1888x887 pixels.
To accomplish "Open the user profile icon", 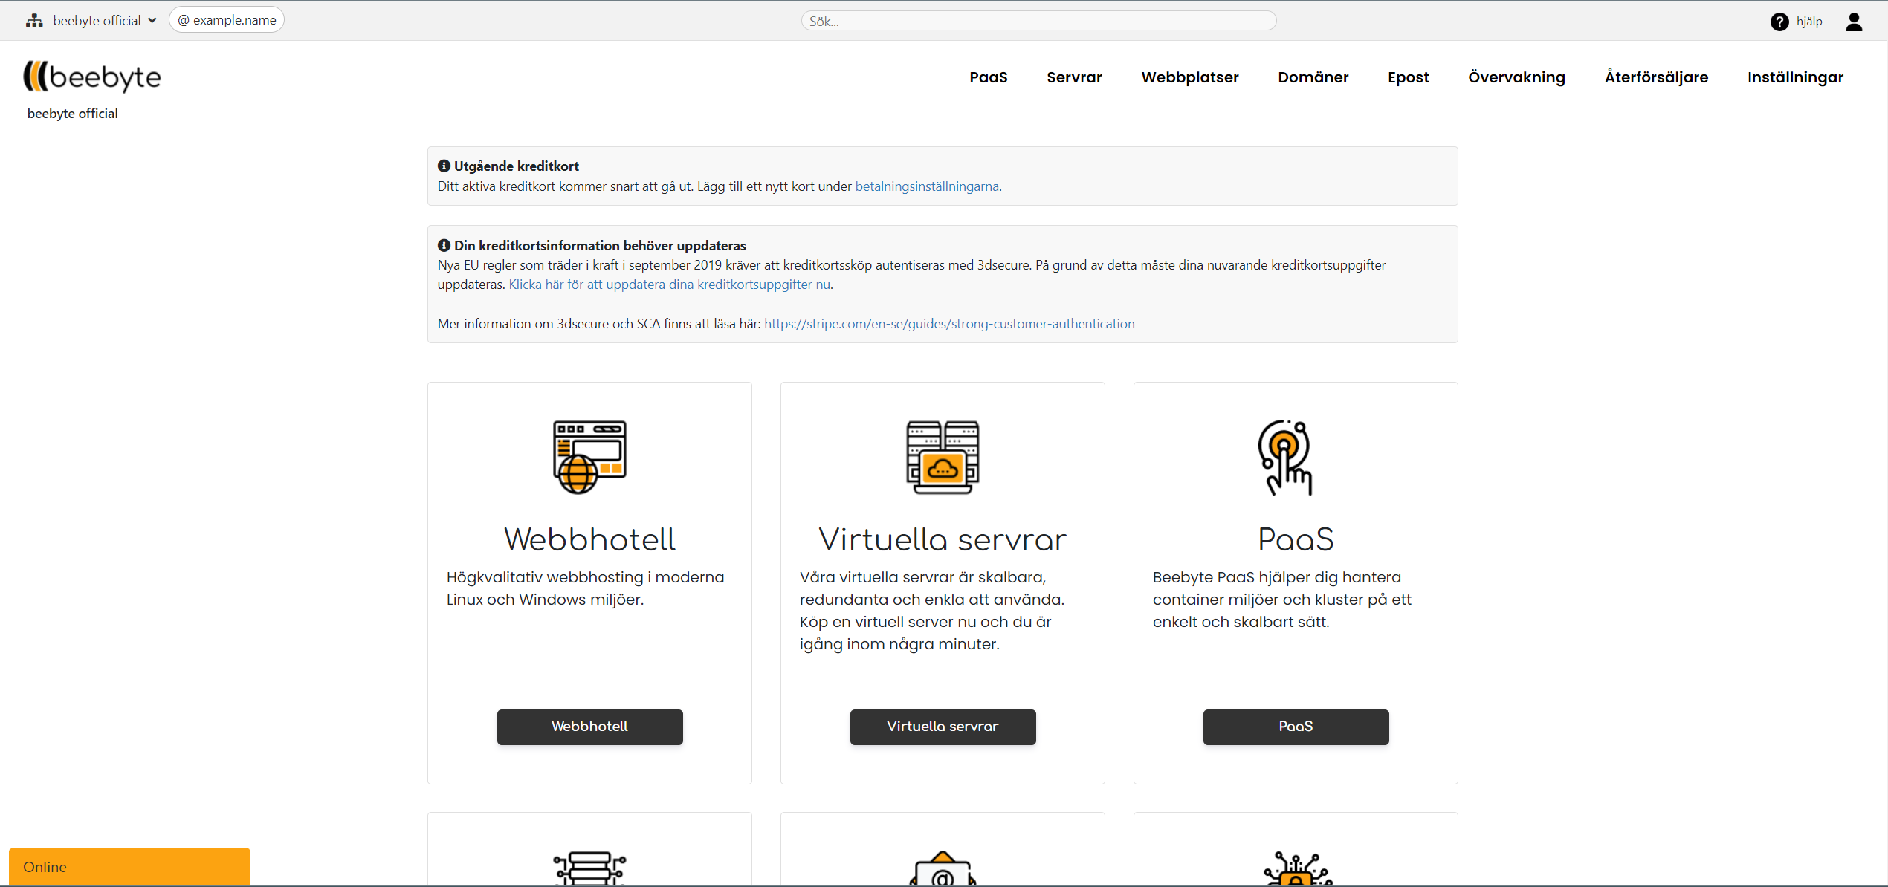I will pos(1854,22).
